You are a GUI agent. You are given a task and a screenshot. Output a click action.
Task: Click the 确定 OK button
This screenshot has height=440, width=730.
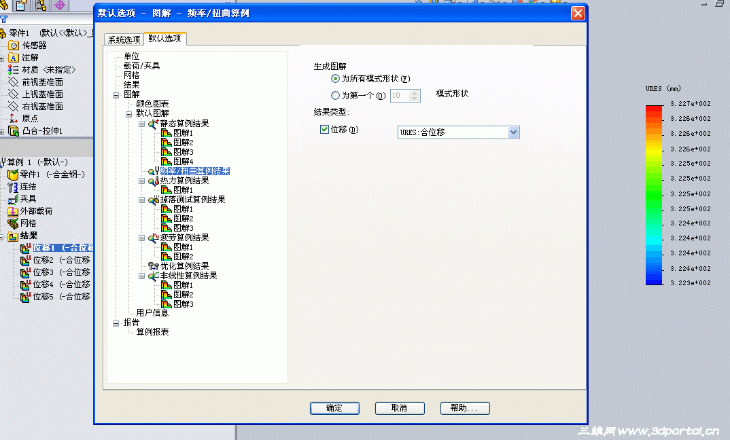(x=334, y=408)
